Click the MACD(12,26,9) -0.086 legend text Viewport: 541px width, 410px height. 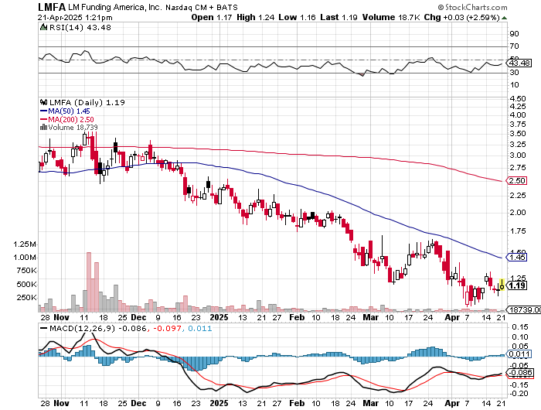point(98,328)
